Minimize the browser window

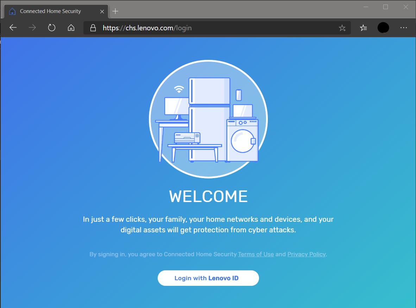366,7
